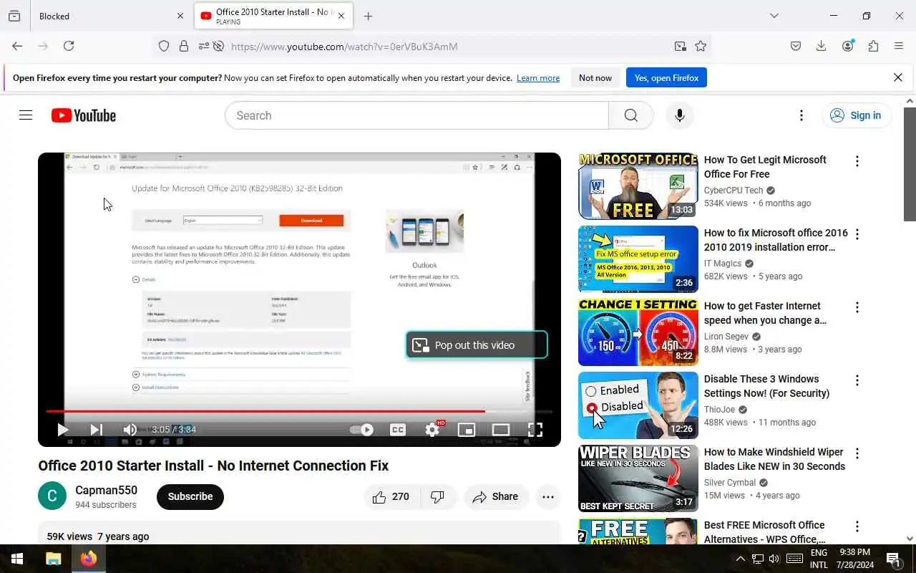
Task: Open Capman550 channel avatar
Action: tap(52, 496)
